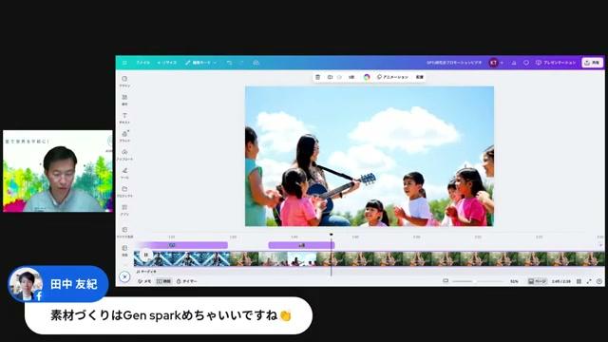Click the Gen spark comment bubble
Image resolution: width=608 pixels, height=342 pixels.
pos(168,315)
